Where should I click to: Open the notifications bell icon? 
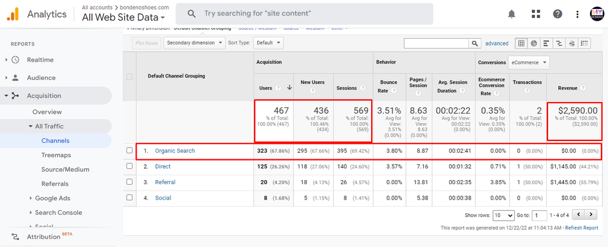(511, 14)
